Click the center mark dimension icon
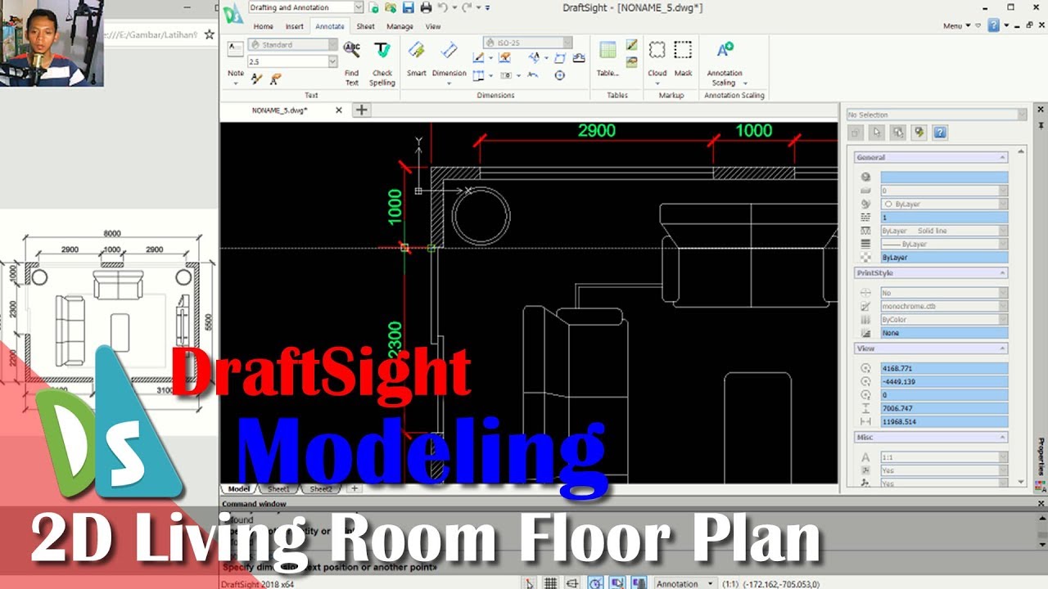 click(x=560, y=75)
